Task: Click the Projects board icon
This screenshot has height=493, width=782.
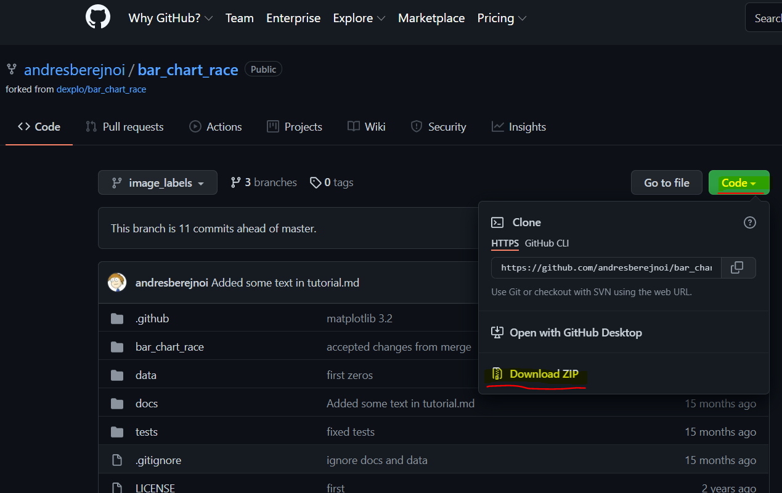Action: [x=273, y=127]
